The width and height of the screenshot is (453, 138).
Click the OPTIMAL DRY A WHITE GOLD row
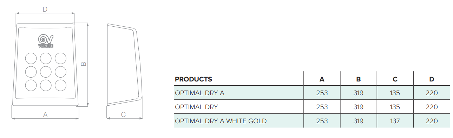[312, 121]
